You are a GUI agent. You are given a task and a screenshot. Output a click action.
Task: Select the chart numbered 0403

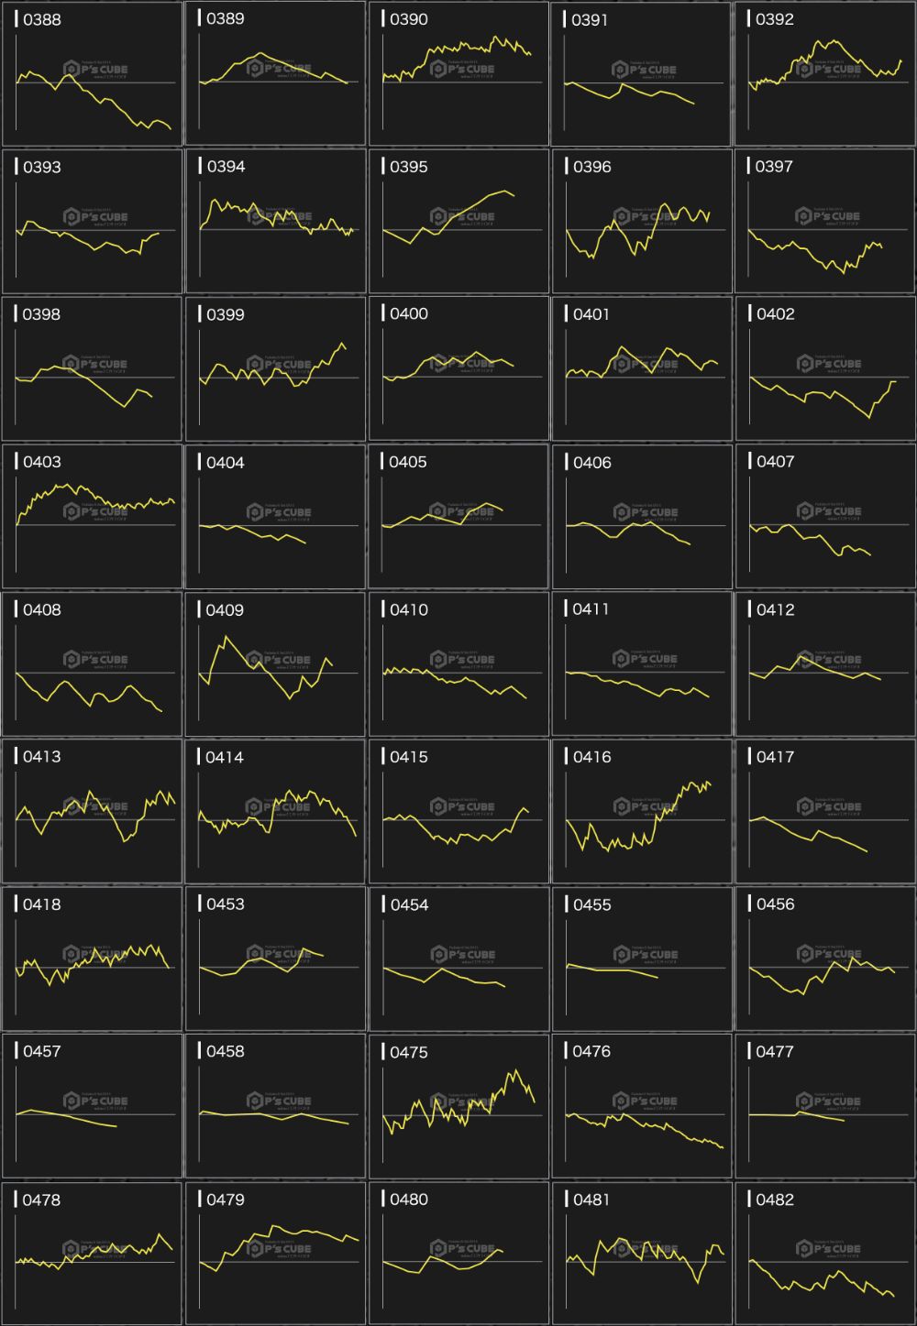click(92, 516)
